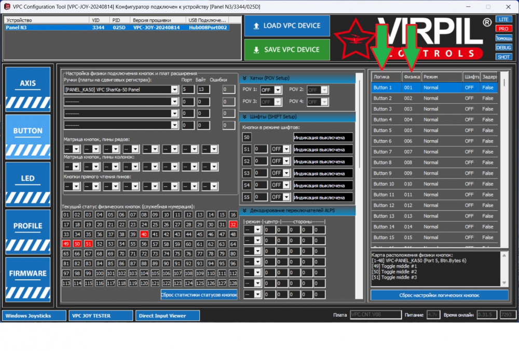
Task: Switch to the LED section
Action: (28, 184)
